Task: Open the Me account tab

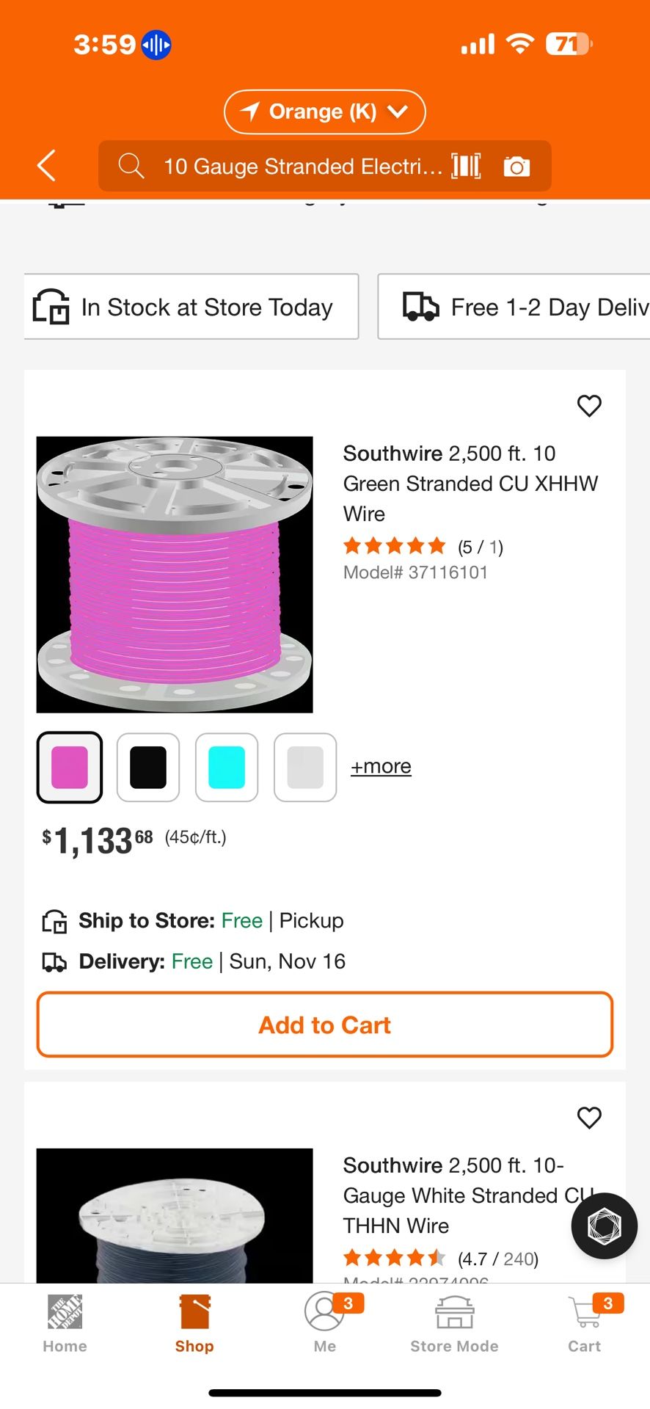Action: [x=324, y=1323]
